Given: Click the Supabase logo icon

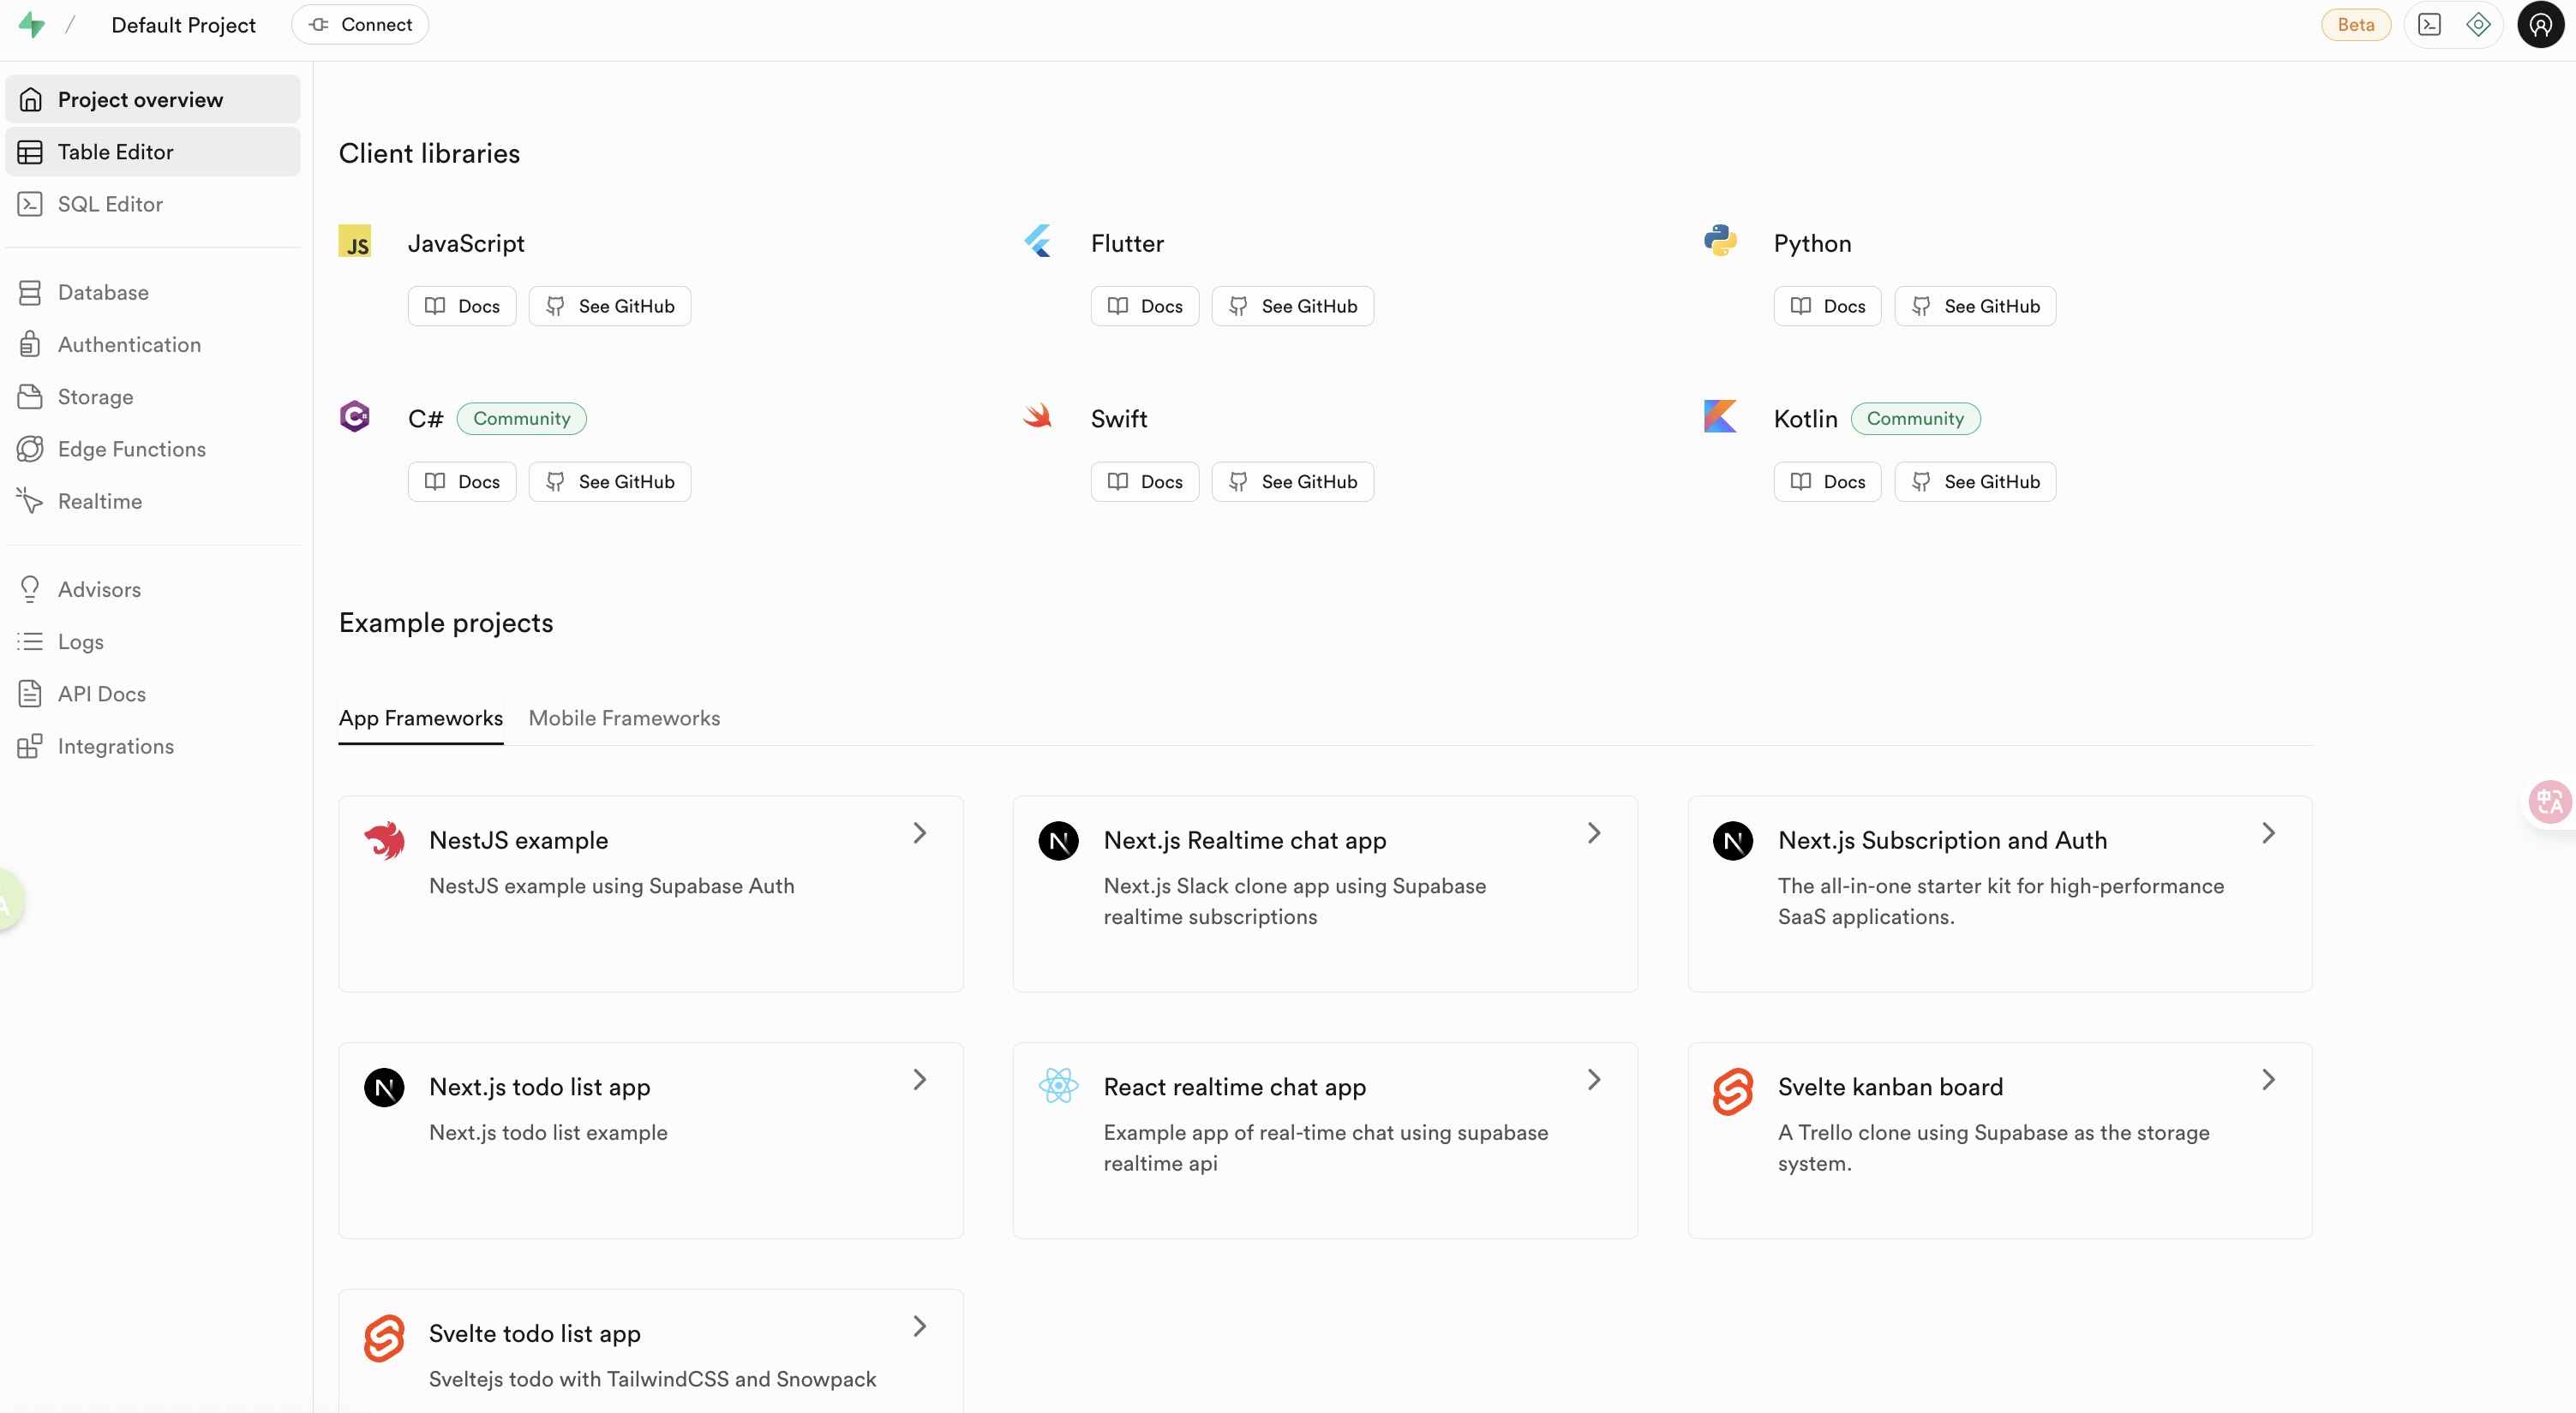Looking at the screenshot, I should click(x=32, y=24).
